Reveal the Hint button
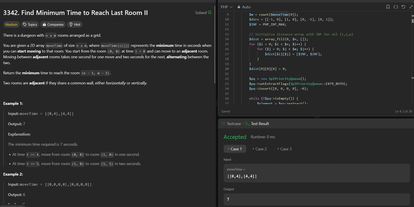414x207 pixels. coord(75,24)
